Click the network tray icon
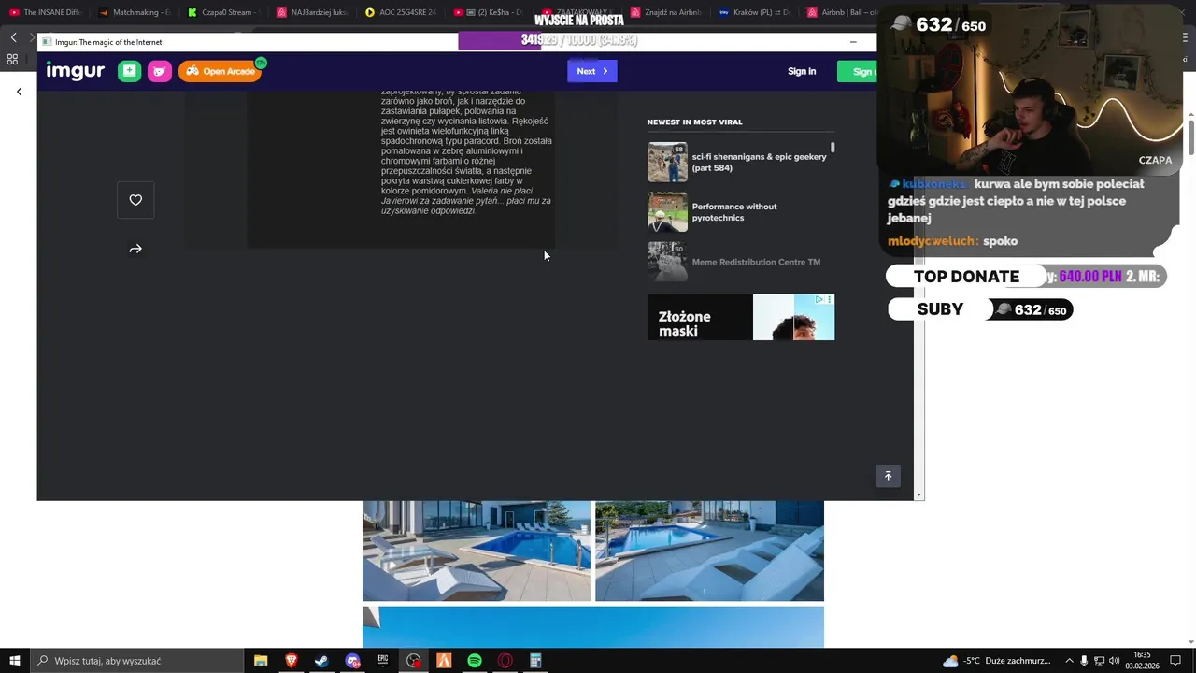1196x673 pixels. click(x=1100, y=661)
